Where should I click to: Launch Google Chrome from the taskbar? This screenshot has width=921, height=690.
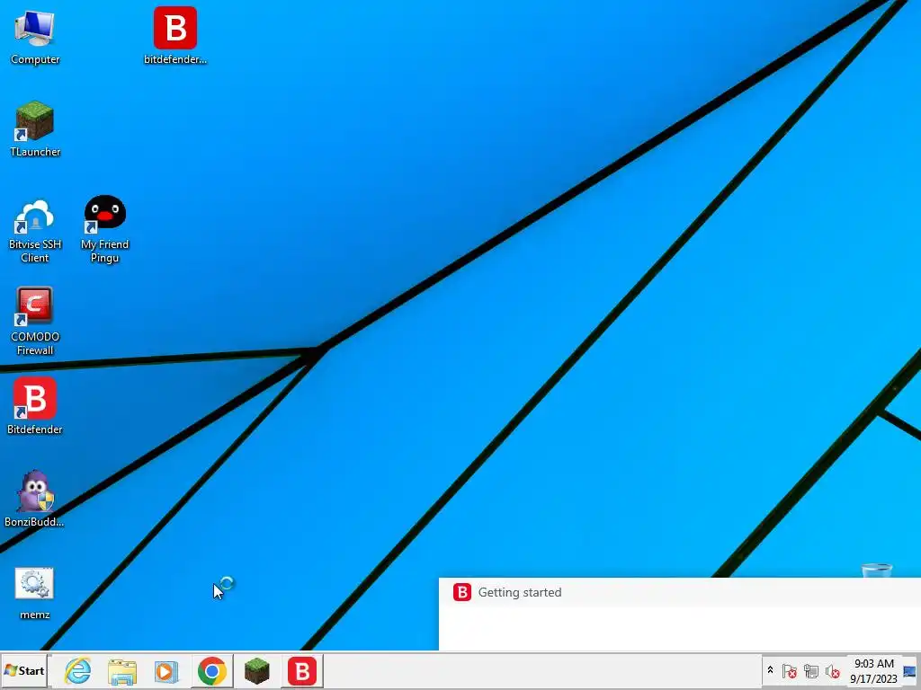pos(212,670)
